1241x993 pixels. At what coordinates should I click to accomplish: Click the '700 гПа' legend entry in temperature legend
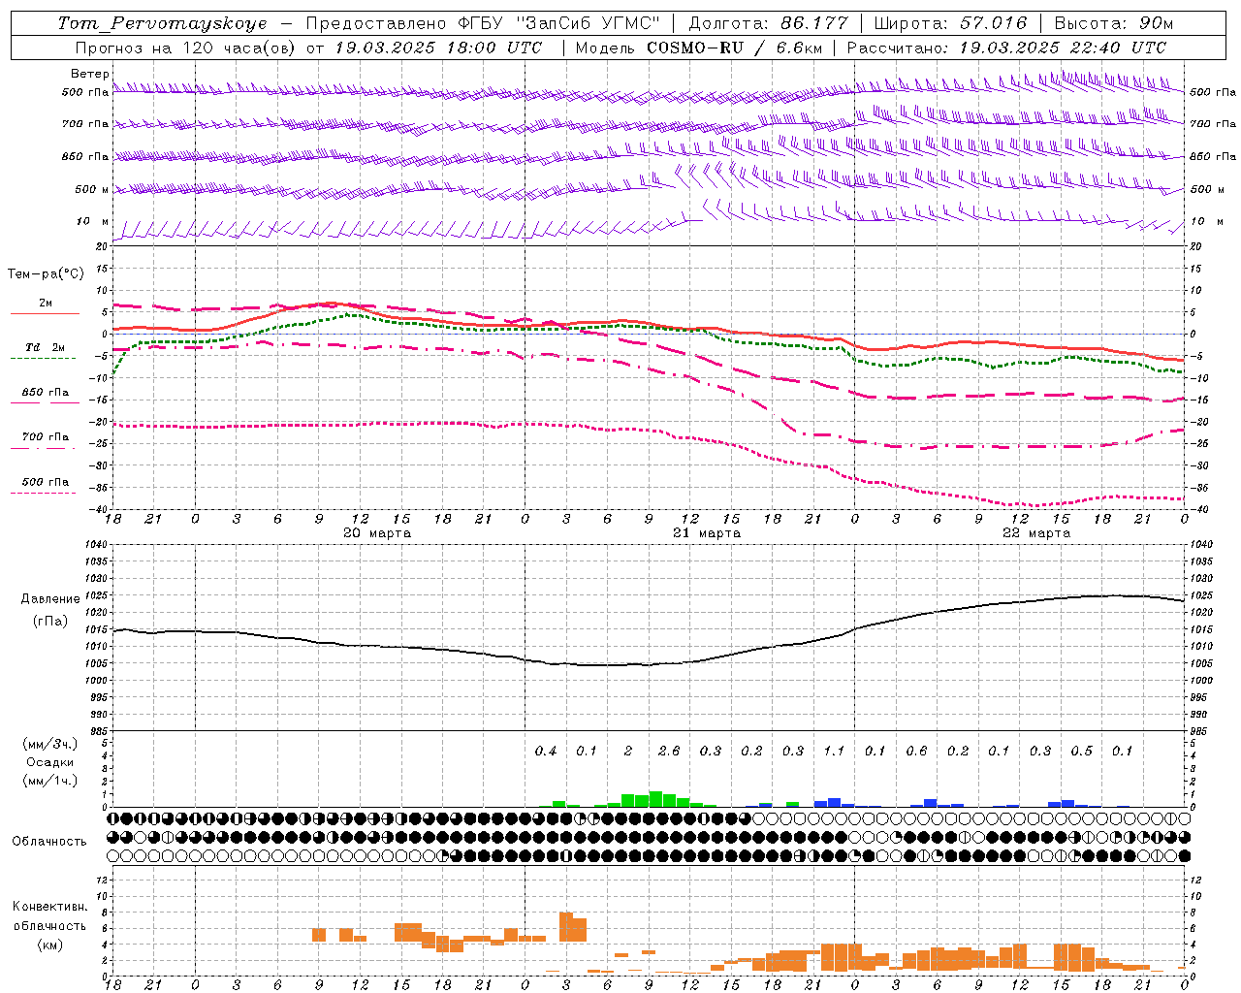[45, 437]
